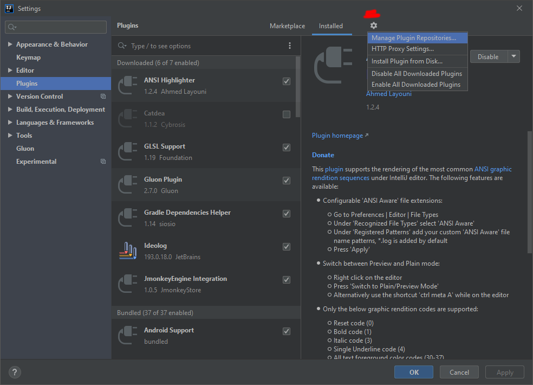The image size is (533, 385).
Task: Expand Build, Execution, Deployment node
Action: [x=10, y=110]
